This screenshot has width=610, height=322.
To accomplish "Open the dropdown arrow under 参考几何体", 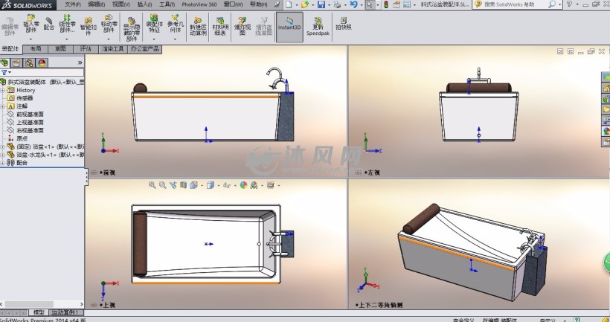I will click(x=175, y=39).
